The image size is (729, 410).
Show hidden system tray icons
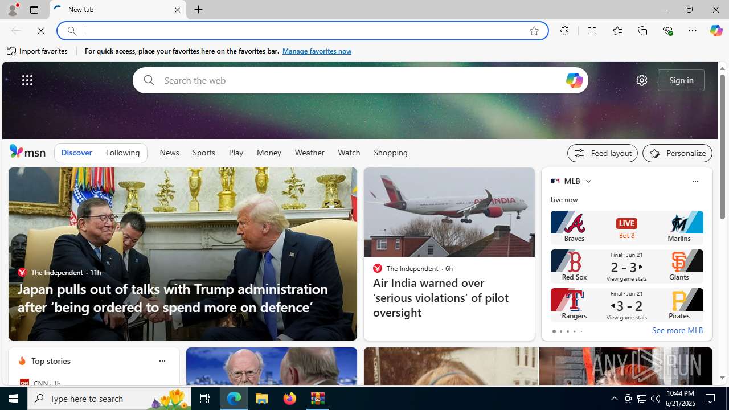coord(614,399)
